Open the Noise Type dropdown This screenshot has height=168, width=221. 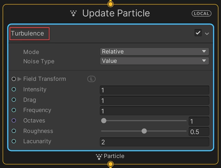[x=155, y=61]
